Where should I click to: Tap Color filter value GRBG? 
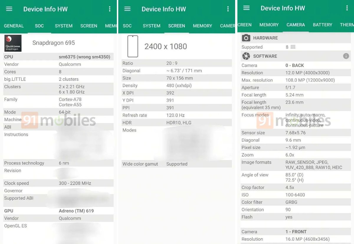291,202
